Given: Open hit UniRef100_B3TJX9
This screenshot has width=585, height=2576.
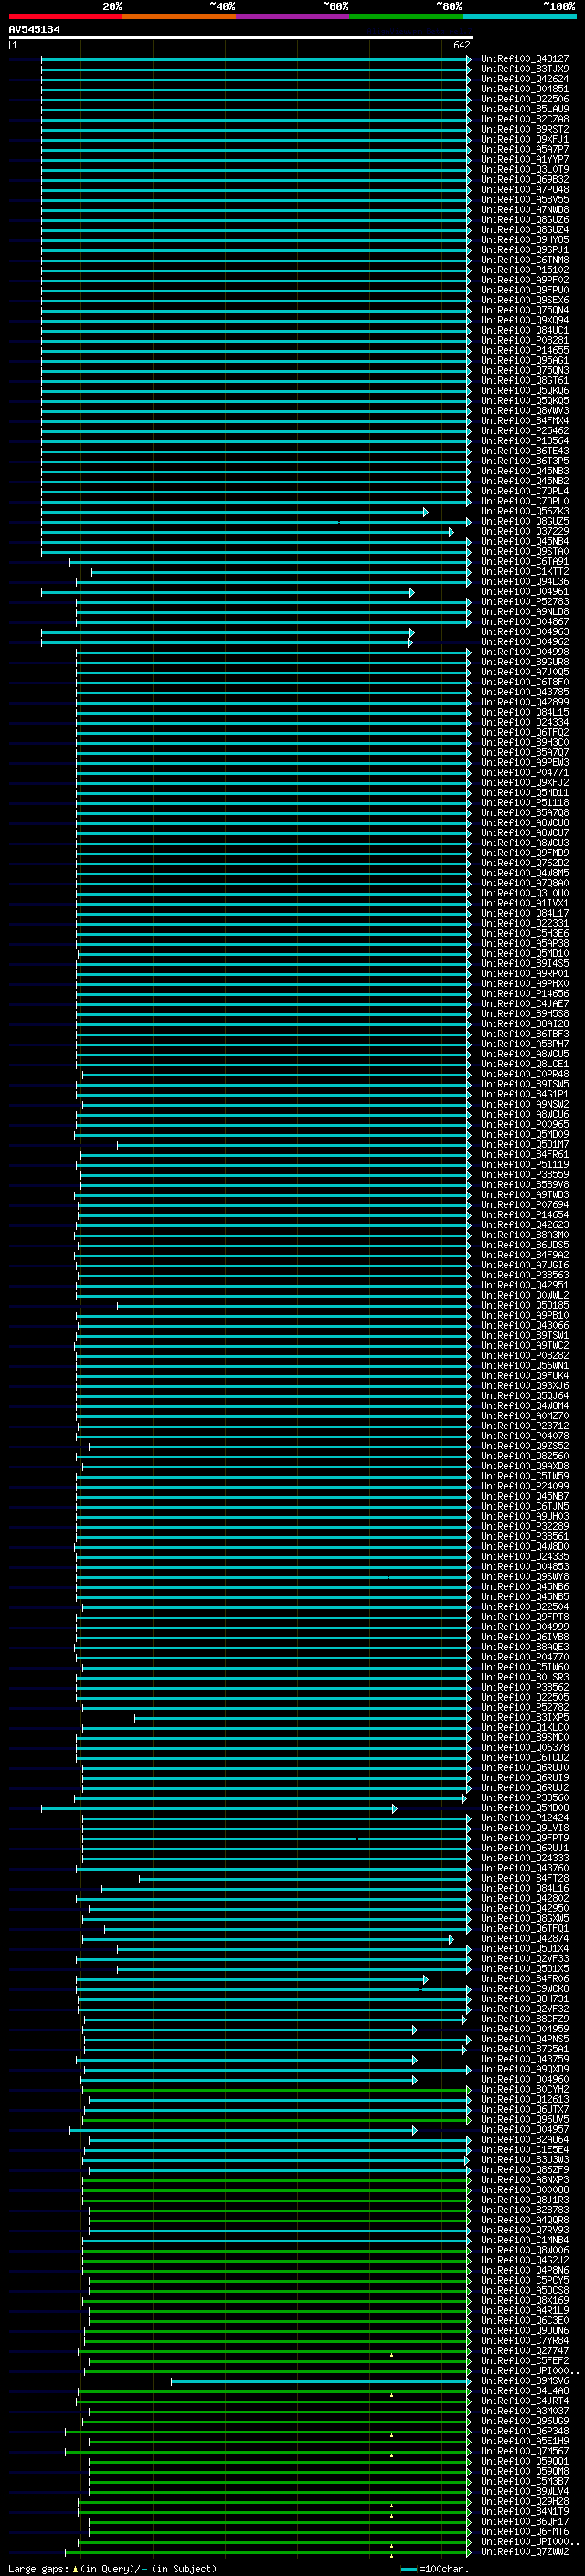Looking at the screenshot, I should (525, 69).
